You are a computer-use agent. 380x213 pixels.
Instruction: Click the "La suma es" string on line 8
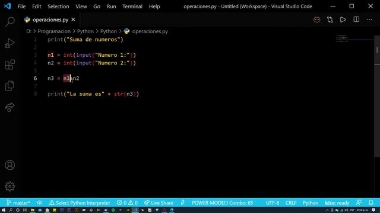(x=85, y=94)
